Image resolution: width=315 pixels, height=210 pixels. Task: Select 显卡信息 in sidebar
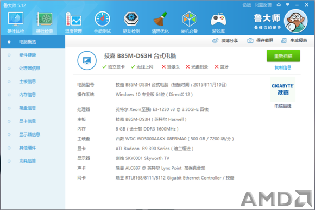point(28,121)
